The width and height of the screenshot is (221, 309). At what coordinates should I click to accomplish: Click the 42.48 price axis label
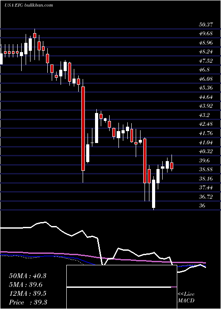point(206,124)
